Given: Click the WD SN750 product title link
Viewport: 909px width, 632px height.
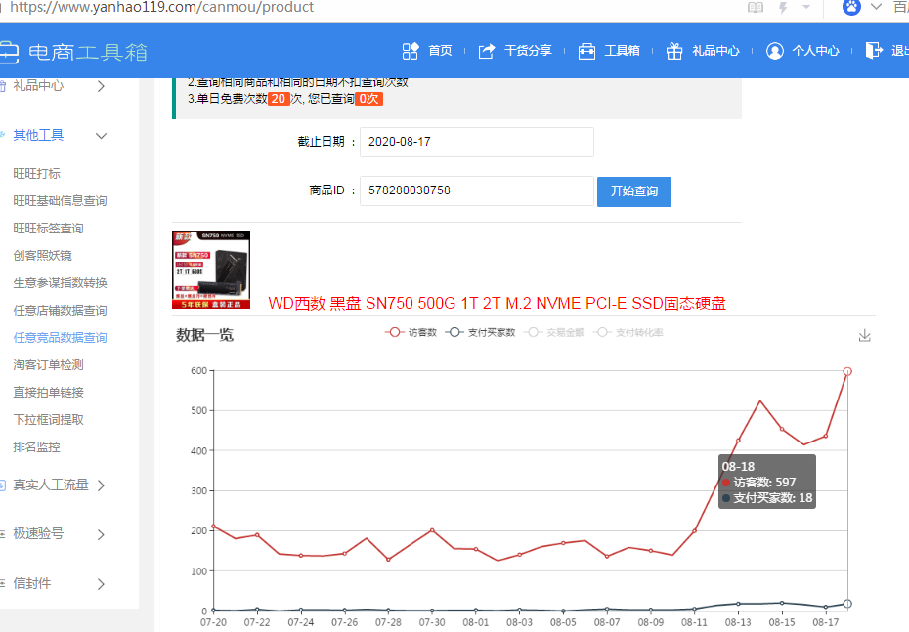Looking at the screenshot, I should [497, 304].
